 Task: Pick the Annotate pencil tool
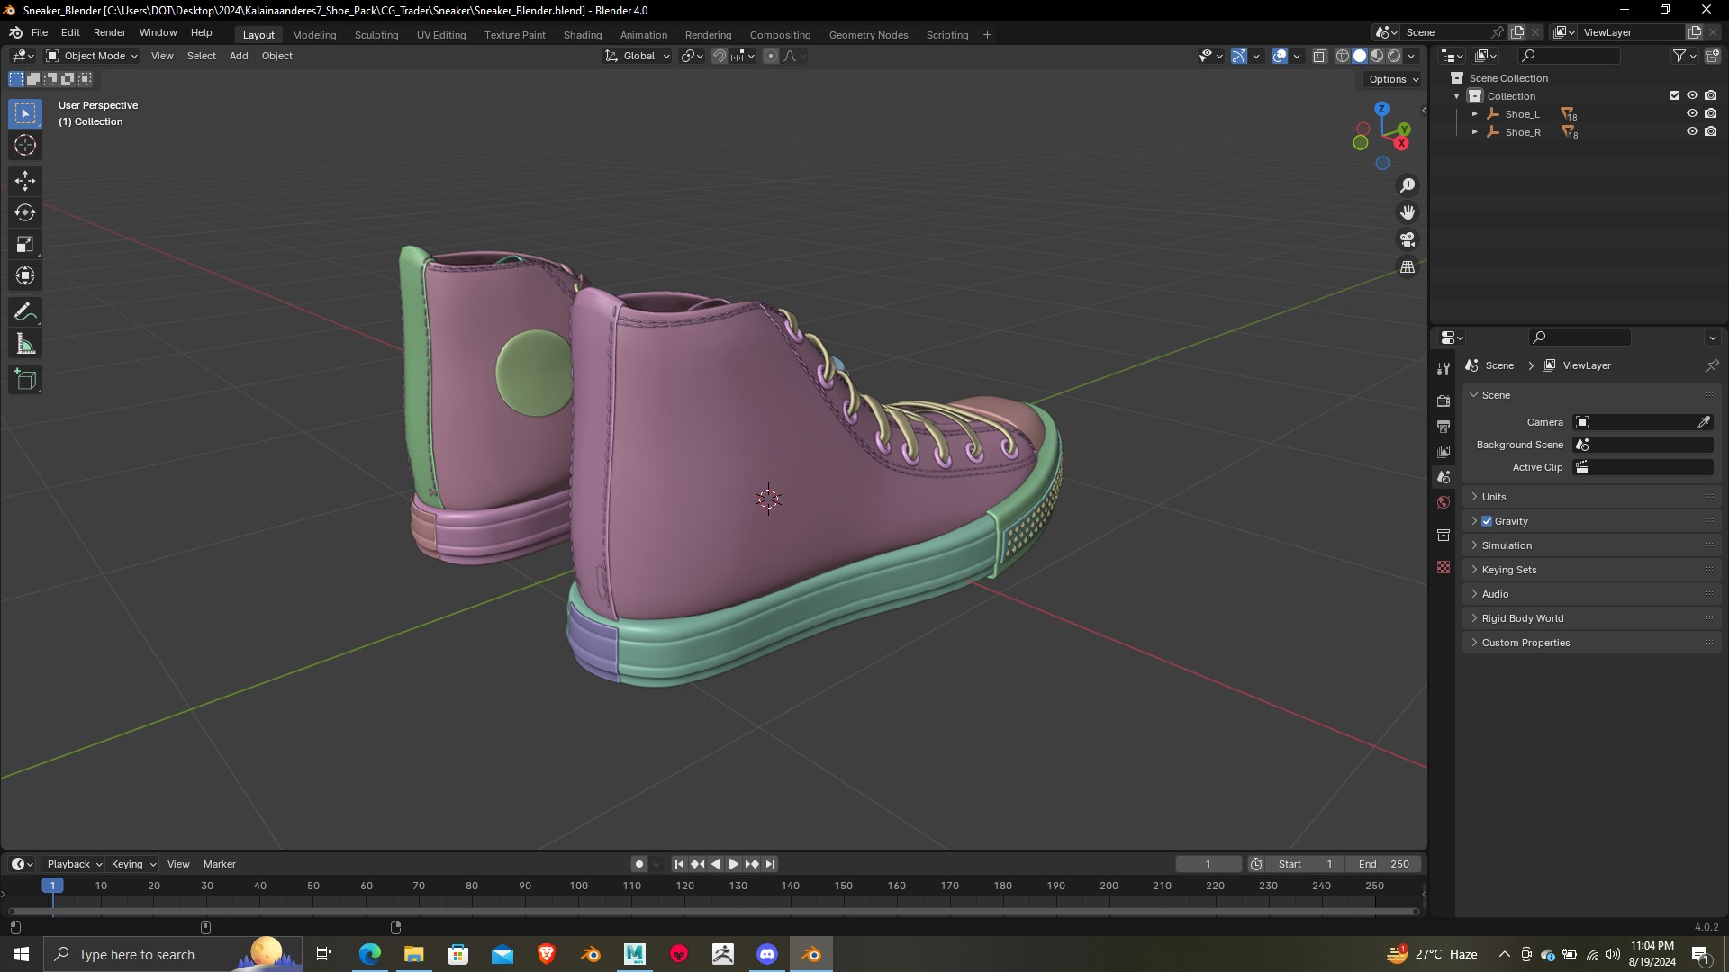click(25, 312)
